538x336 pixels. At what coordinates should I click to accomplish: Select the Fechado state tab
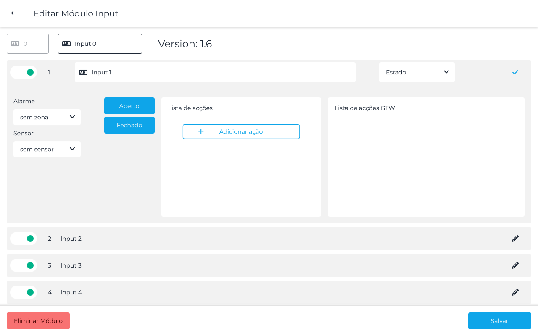click(x=129, y=125)
